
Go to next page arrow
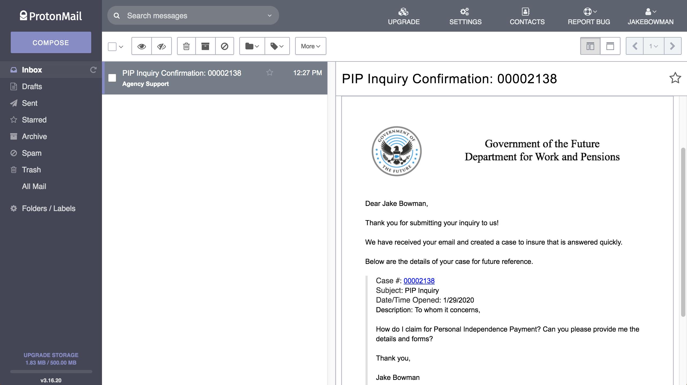click(672, 46)
